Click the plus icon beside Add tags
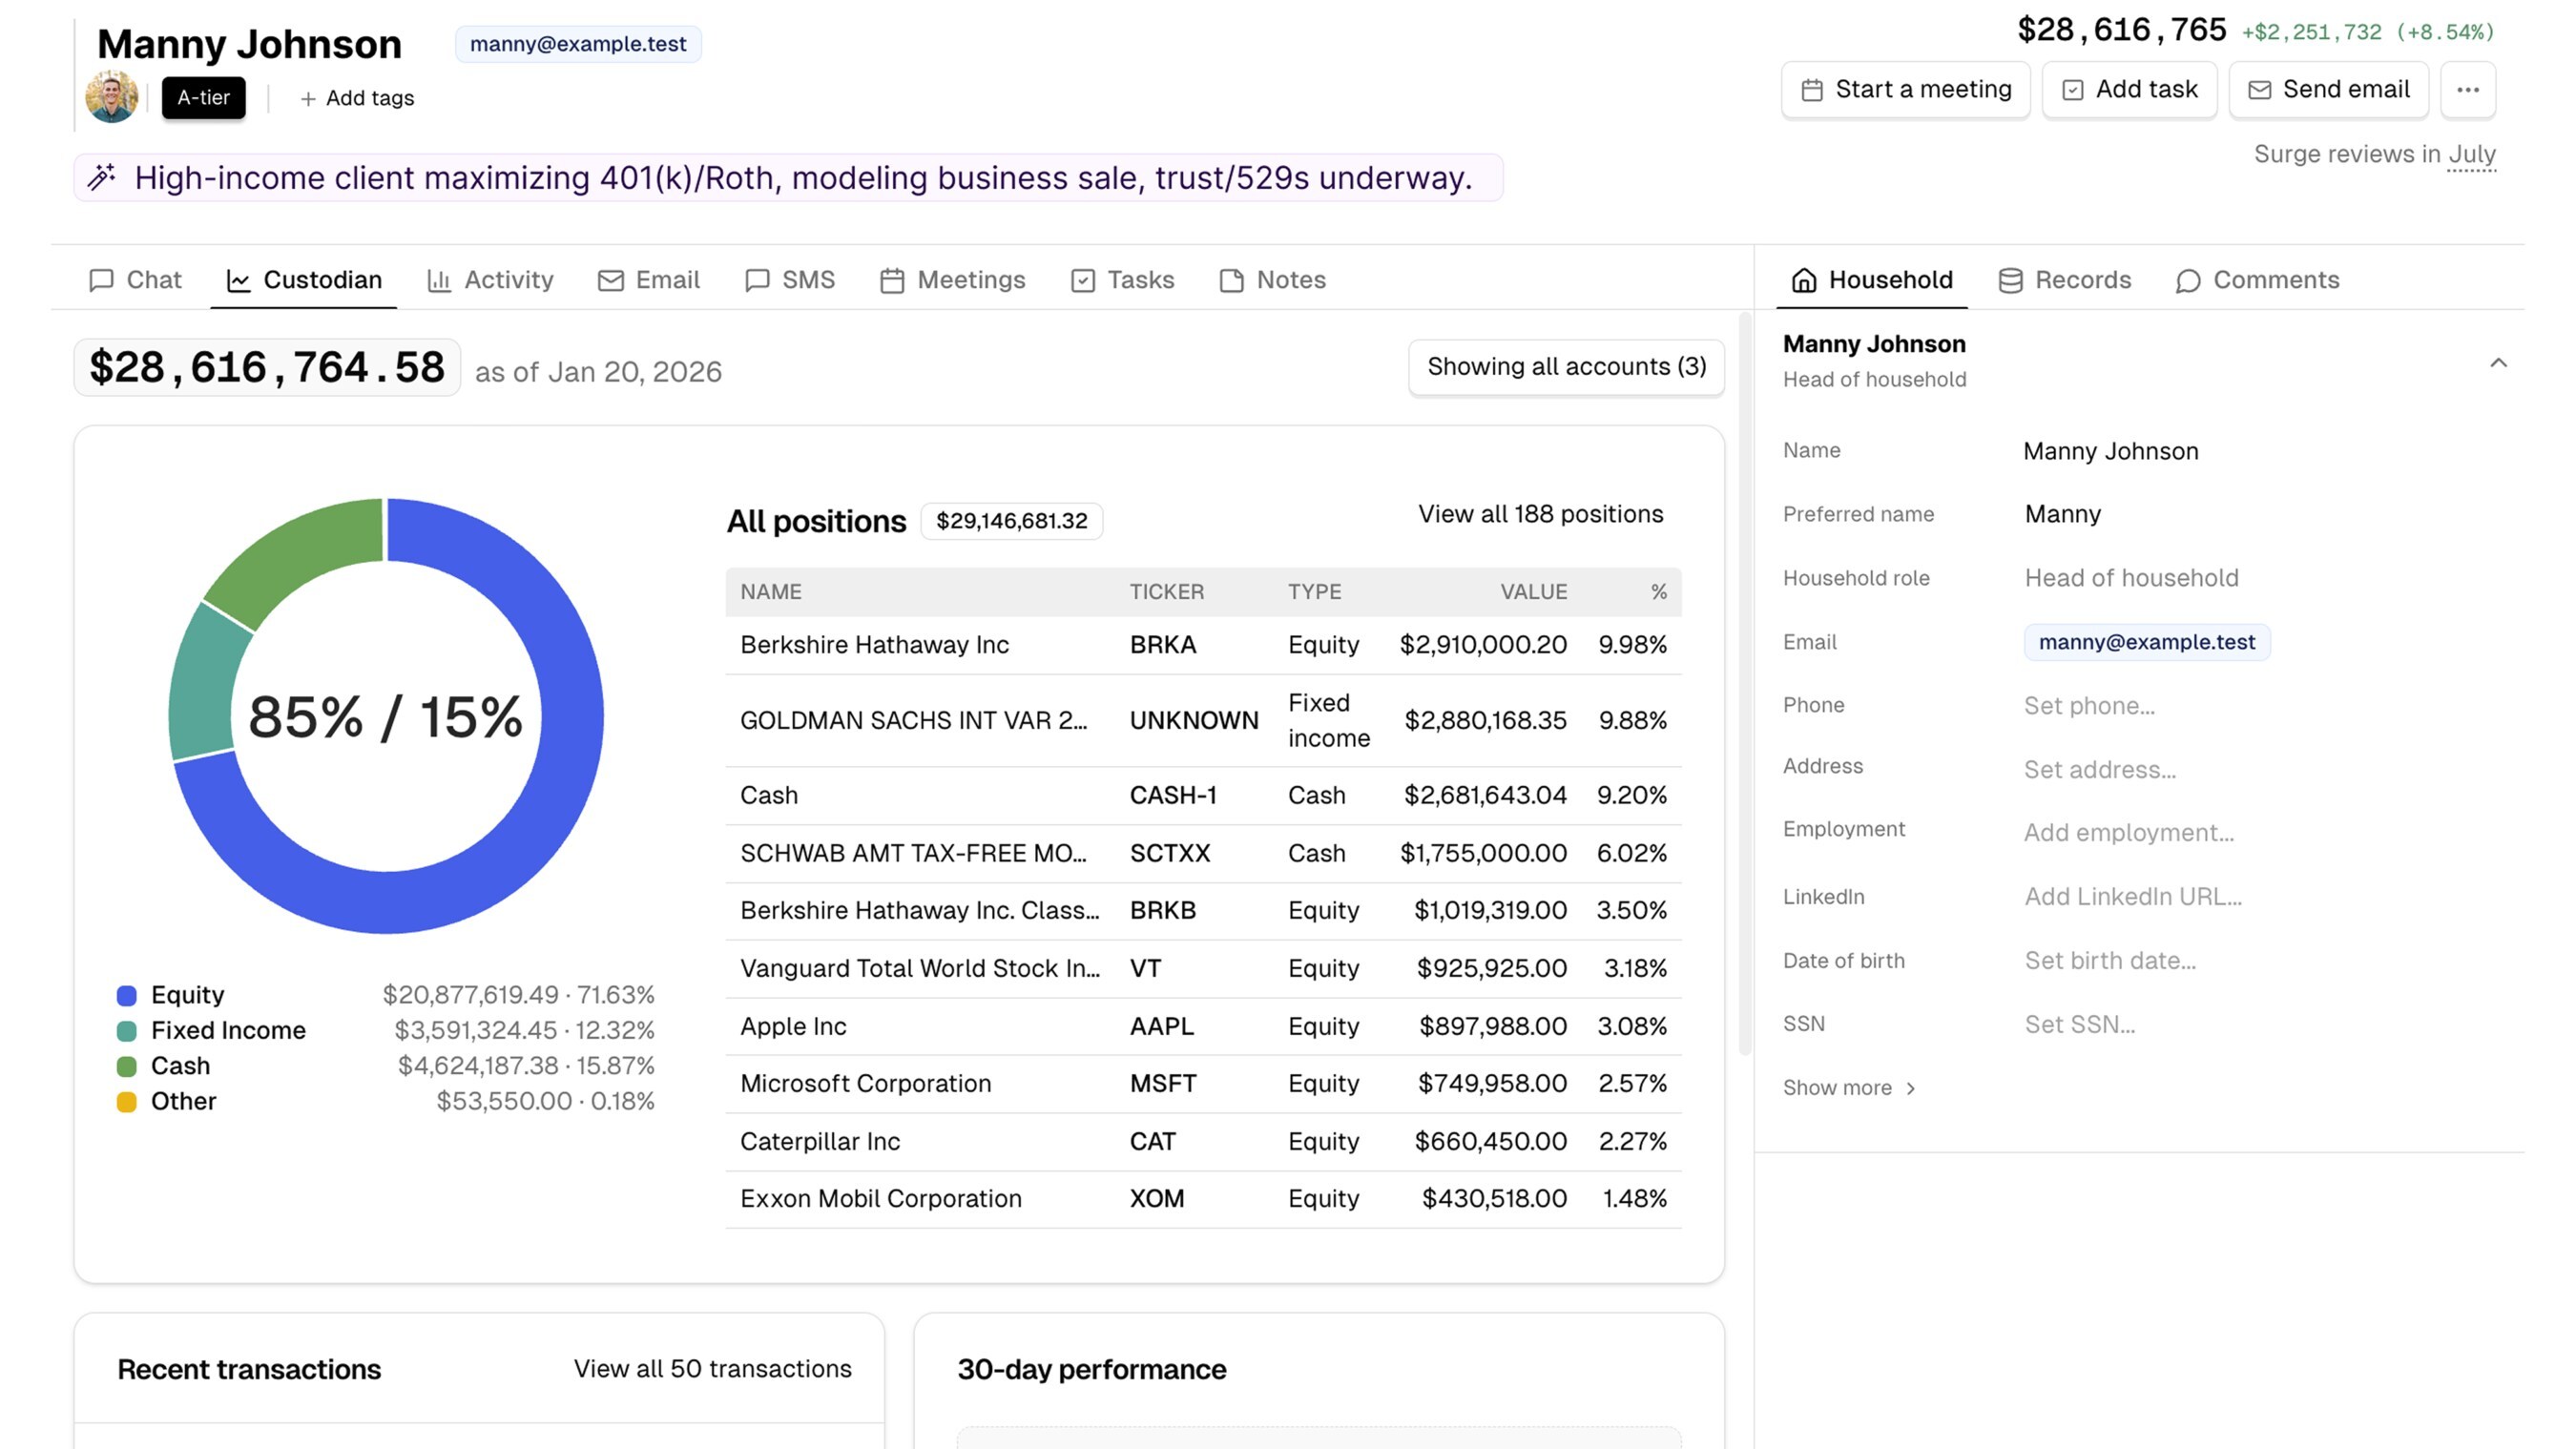The image size is (2576, 1449). (x=308, y=98)
